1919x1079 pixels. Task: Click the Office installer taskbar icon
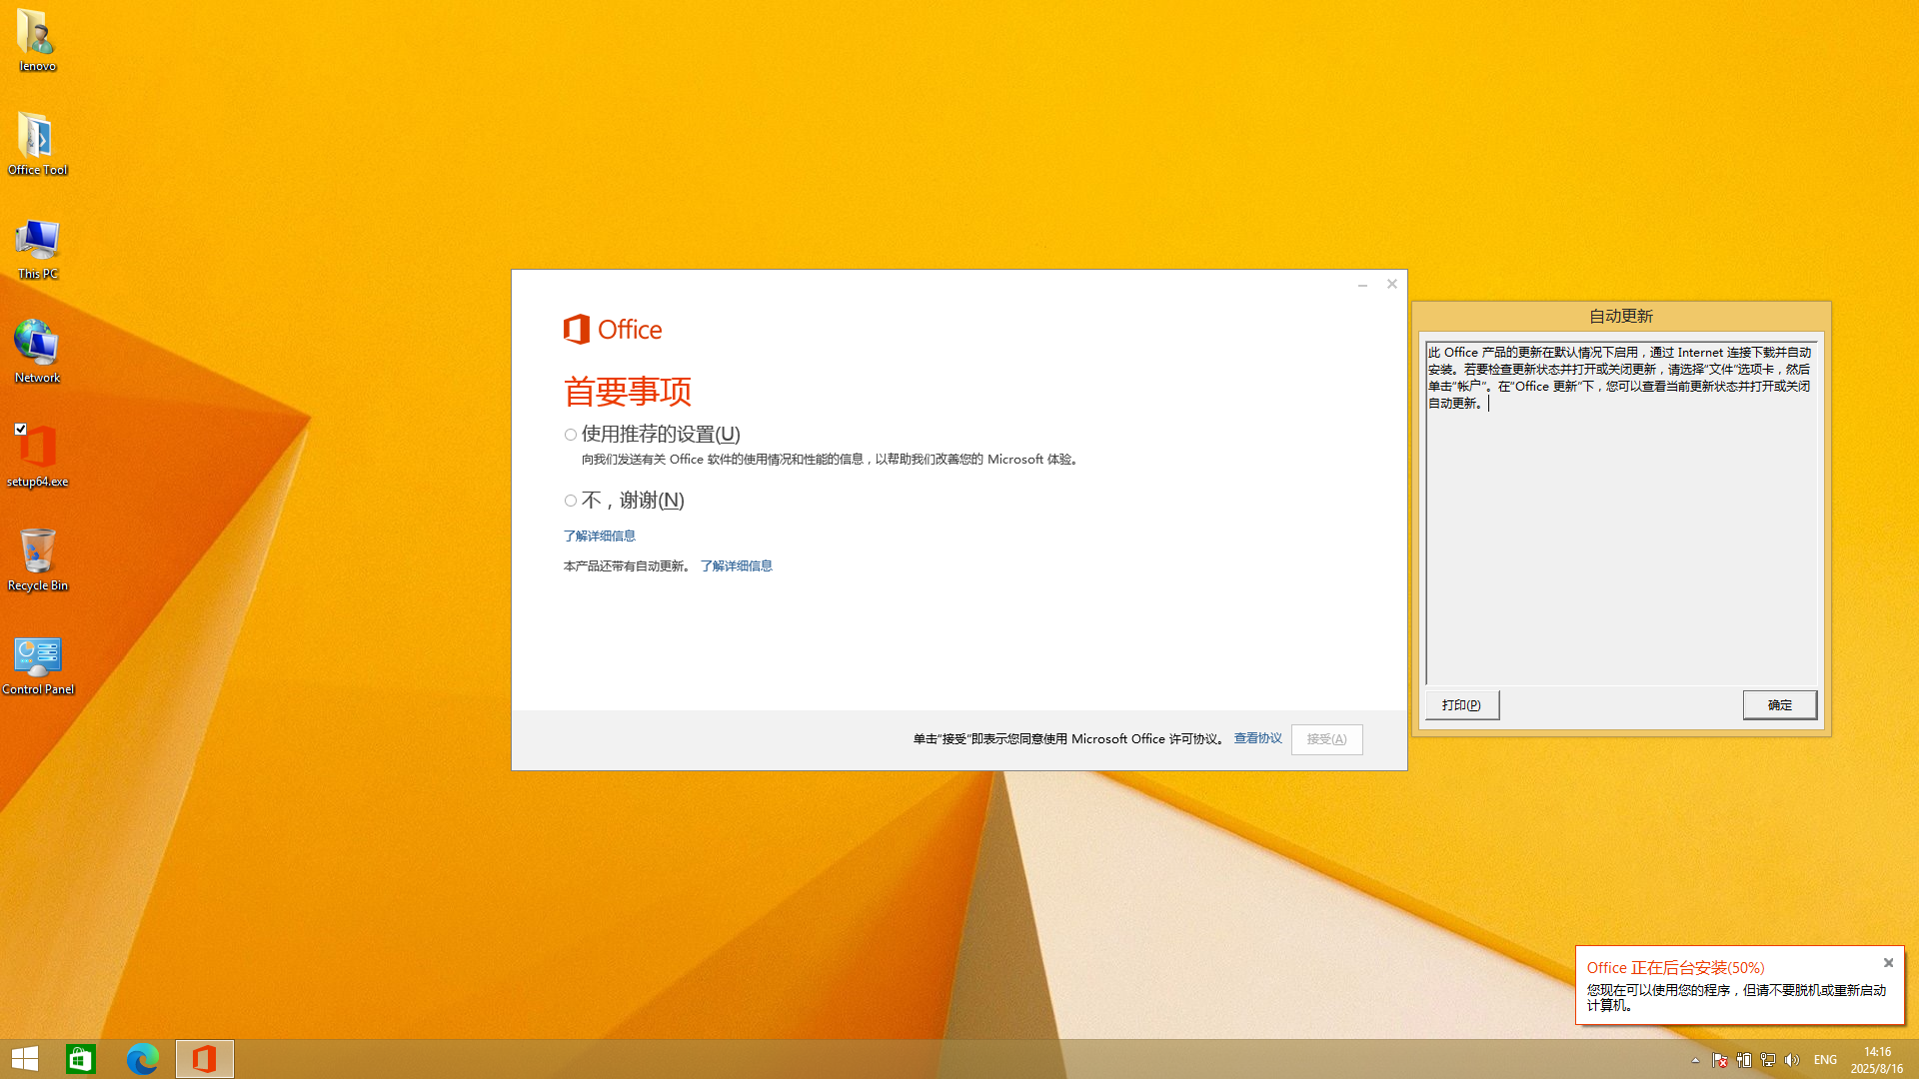205,1059
